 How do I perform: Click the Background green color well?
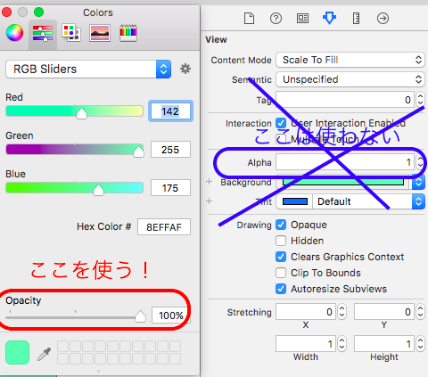point(343,182)
